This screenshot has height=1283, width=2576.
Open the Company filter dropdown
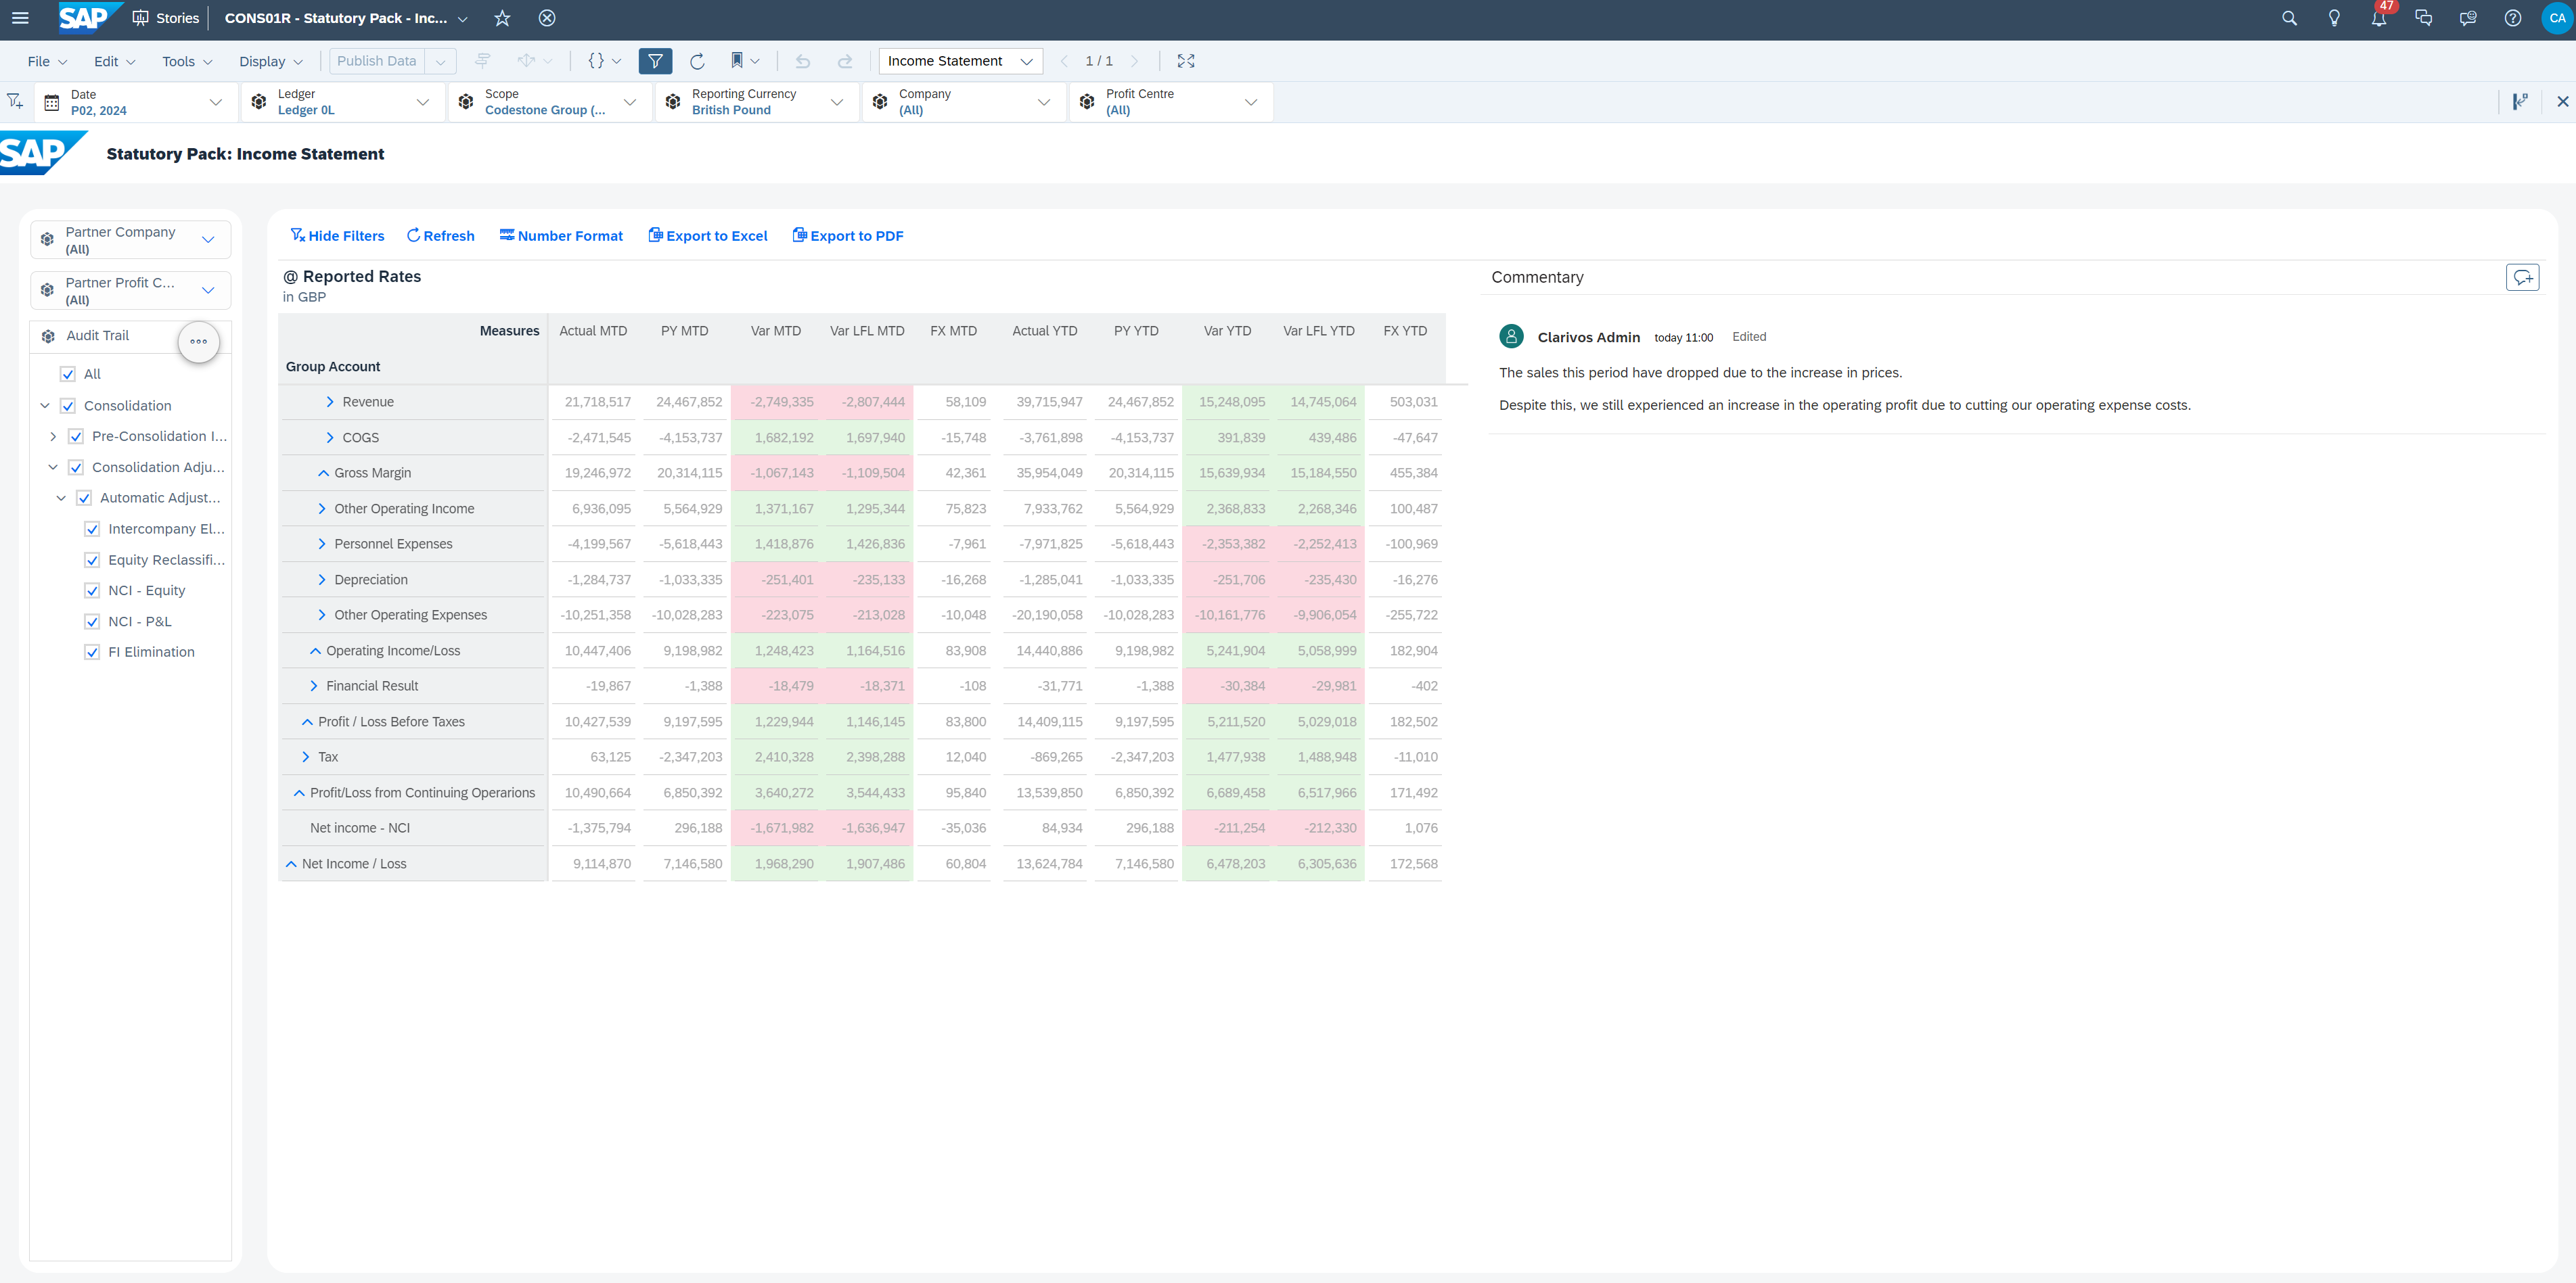(964, 102)
